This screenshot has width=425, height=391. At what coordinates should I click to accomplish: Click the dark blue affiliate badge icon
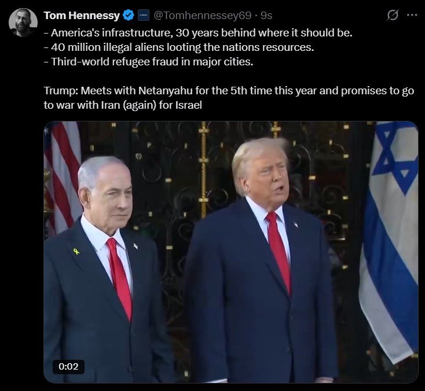(x=144, y=16)
